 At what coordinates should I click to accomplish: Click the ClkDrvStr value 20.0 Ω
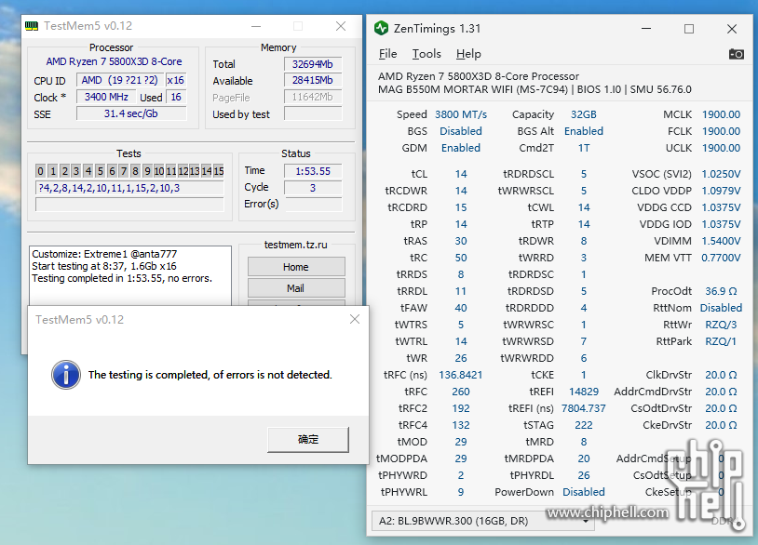[721, 375]
